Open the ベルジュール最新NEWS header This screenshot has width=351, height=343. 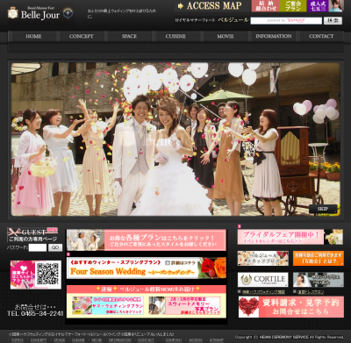click(147, 289)
